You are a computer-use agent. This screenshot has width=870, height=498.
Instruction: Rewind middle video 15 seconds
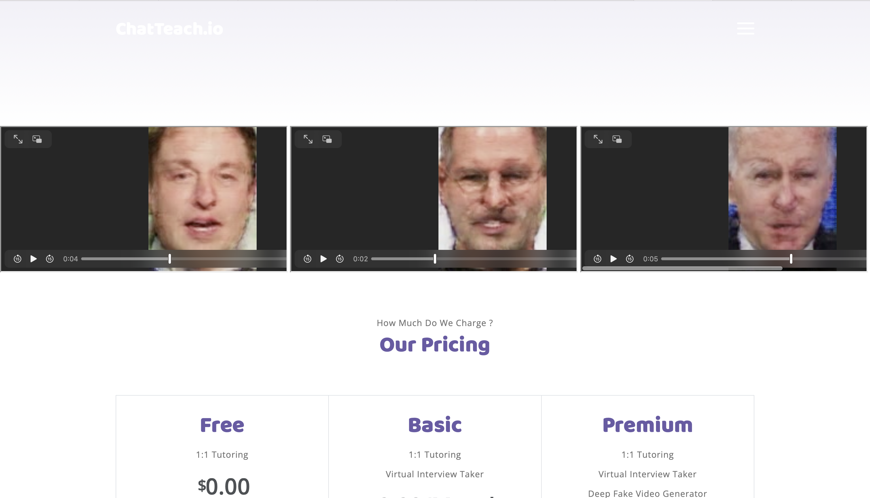[x=307, y=259]
